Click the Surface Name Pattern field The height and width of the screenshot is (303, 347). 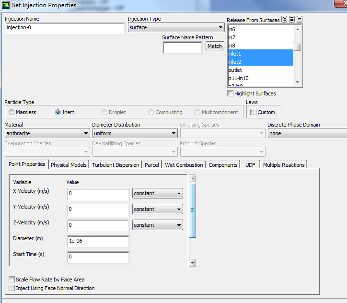(x=183, y=48)
